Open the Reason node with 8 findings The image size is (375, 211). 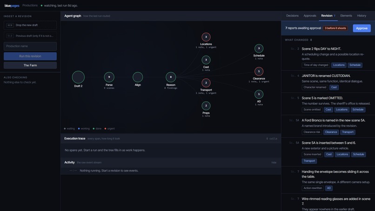[171, 77]
